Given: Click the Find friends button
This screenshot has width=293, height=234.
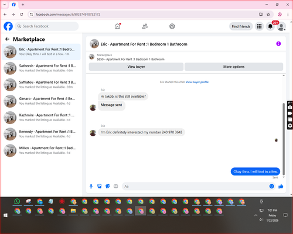Looking at the screenshot, I should coord(241,26).
